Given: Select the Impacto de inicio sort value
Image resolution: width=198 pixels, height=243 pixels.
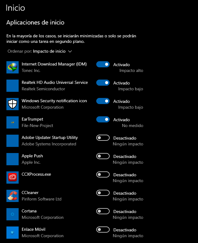Looking at the screenshot, I should tap(49, 51).
